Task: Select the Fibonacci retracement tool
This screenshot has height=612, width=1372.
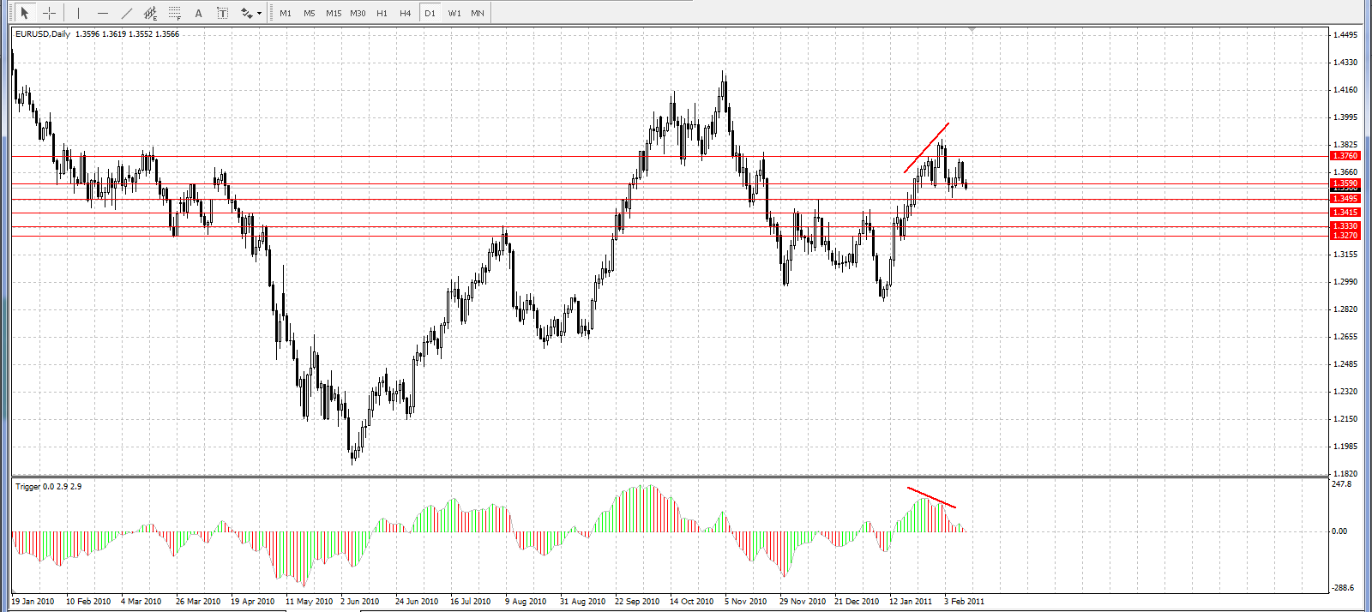Action: coord(175,13)
